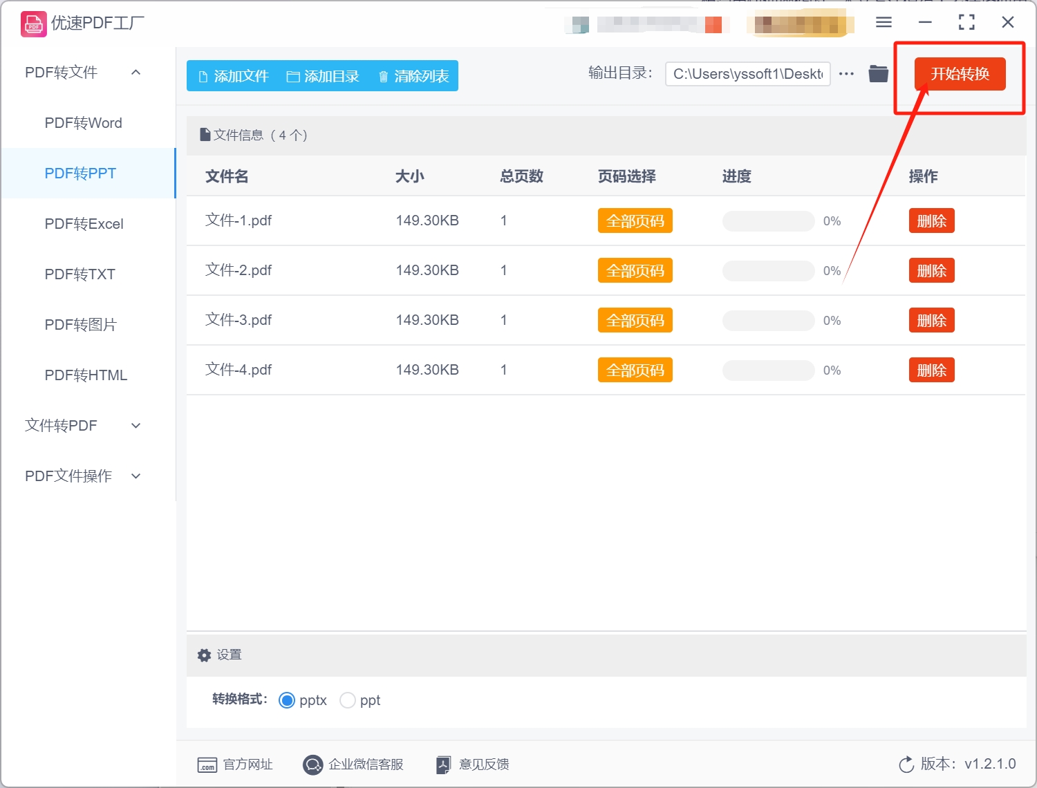
Task: Choose page range 全部页码 for 文件-4.pdf
Action: (x=635, y=370)
